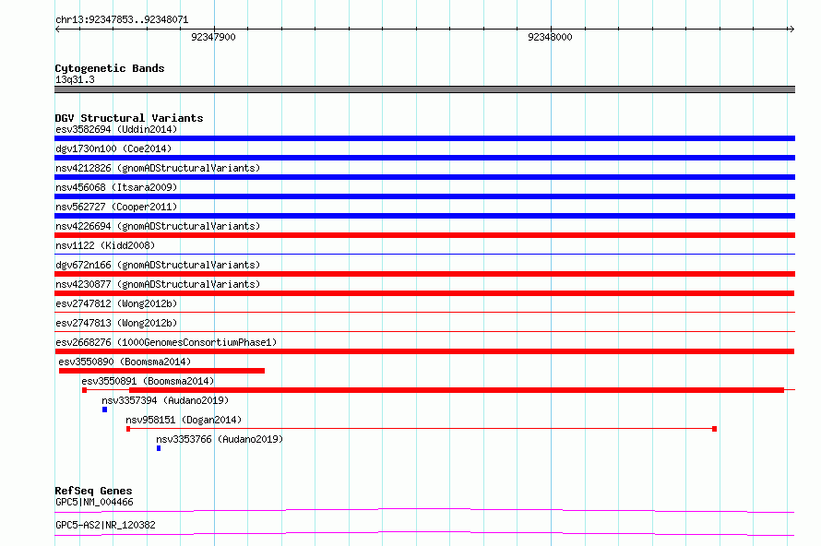Click the blue bar of esv3582694
821x546 pixels.
point(424,138)
